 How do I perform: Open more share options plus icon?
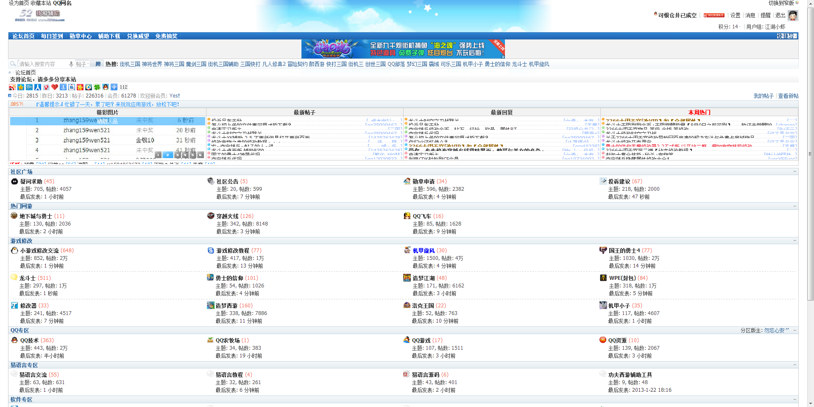[114, 87]
